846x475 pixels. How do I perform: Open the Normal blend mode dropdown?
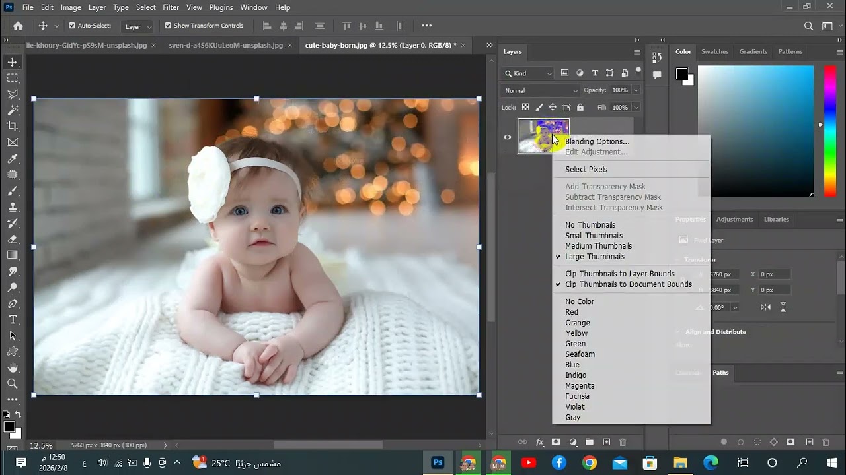541,90
